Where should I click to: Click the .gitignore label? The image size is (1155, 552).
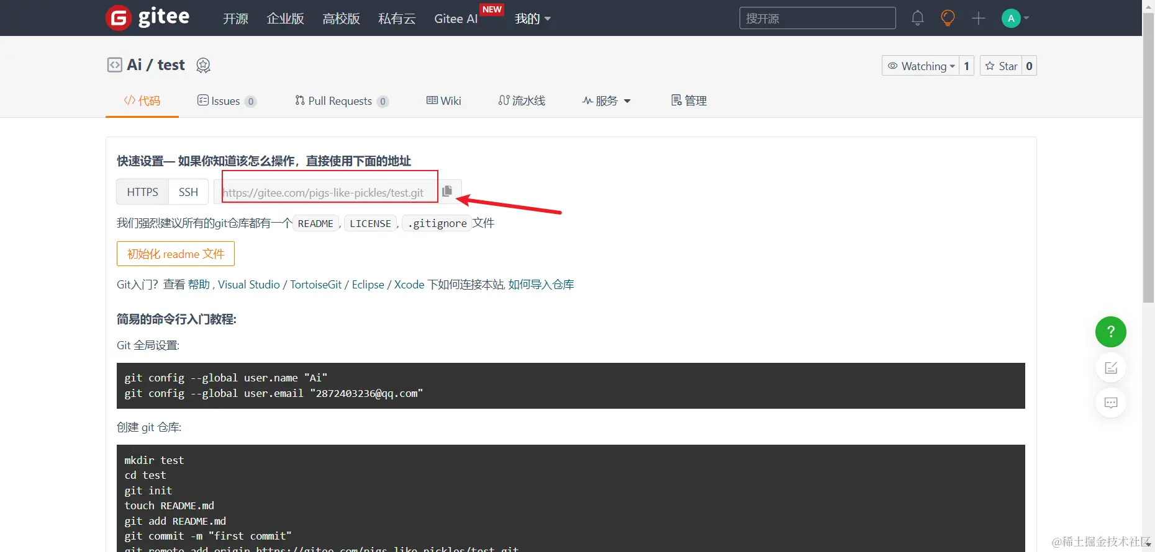click(x=437, y=223)
